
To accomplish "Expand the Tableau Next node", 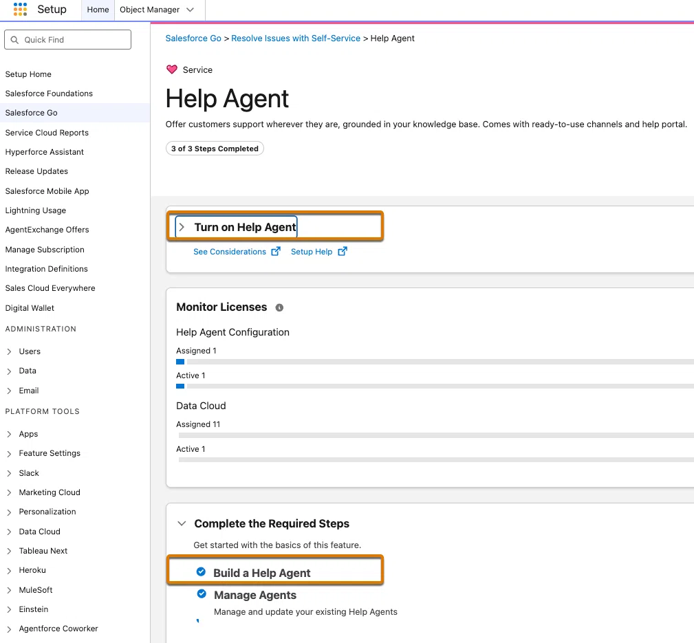I will [10, 551].
